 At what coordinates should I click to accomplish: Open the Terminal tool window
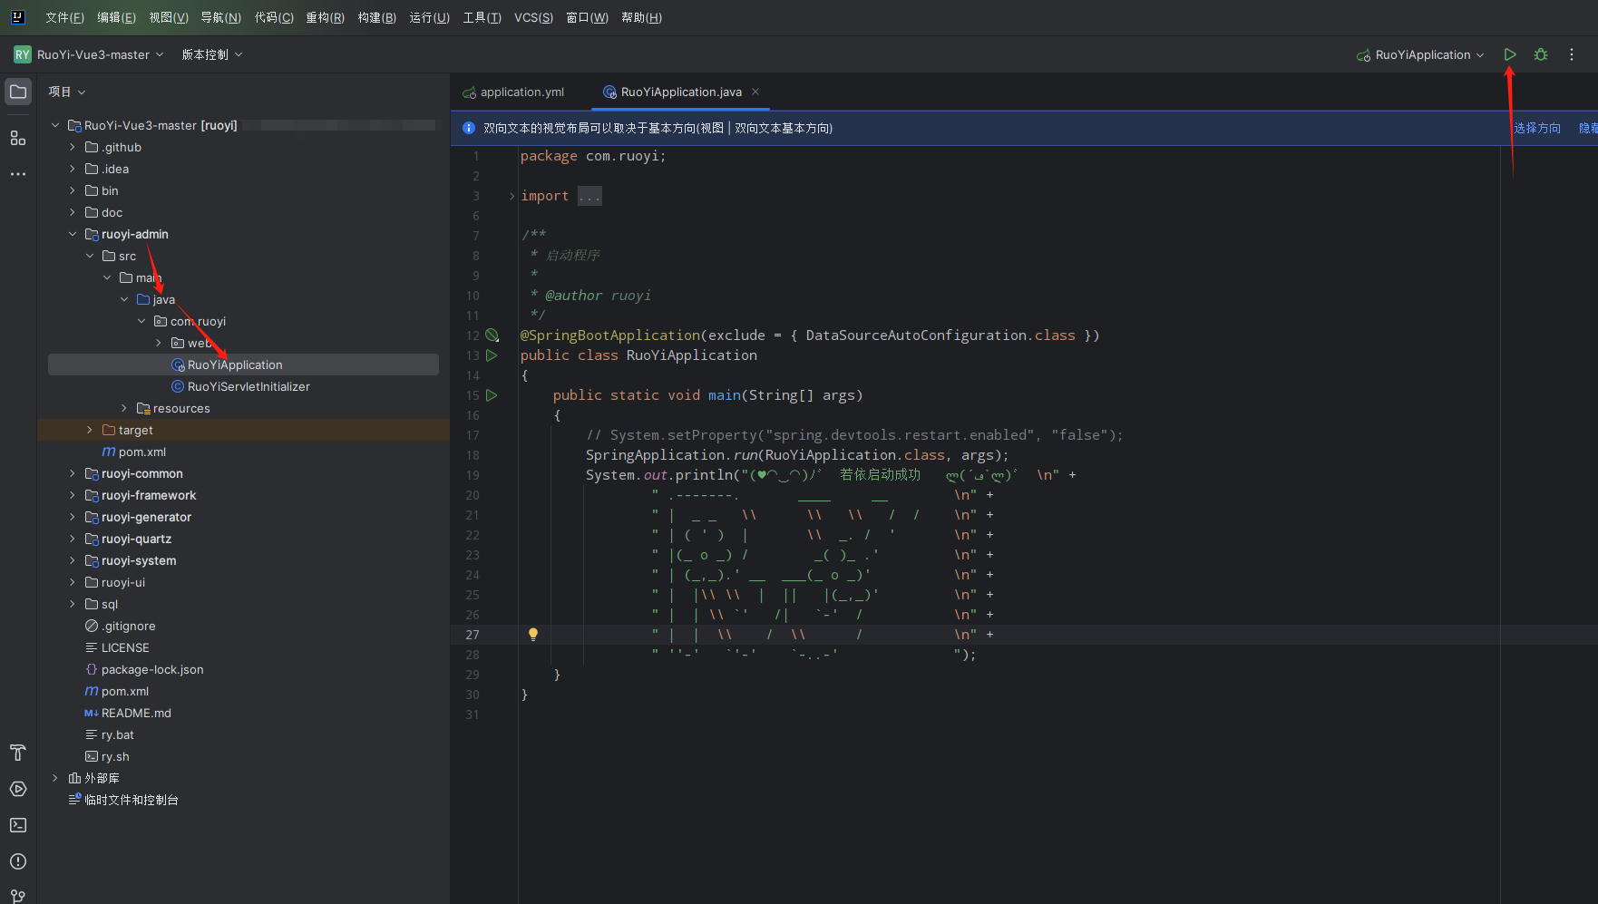coord(18,825)
